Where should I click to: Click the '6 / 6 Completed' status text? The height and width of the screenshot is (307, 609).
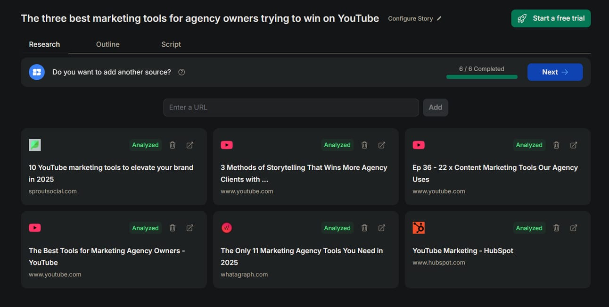[482, 69]
